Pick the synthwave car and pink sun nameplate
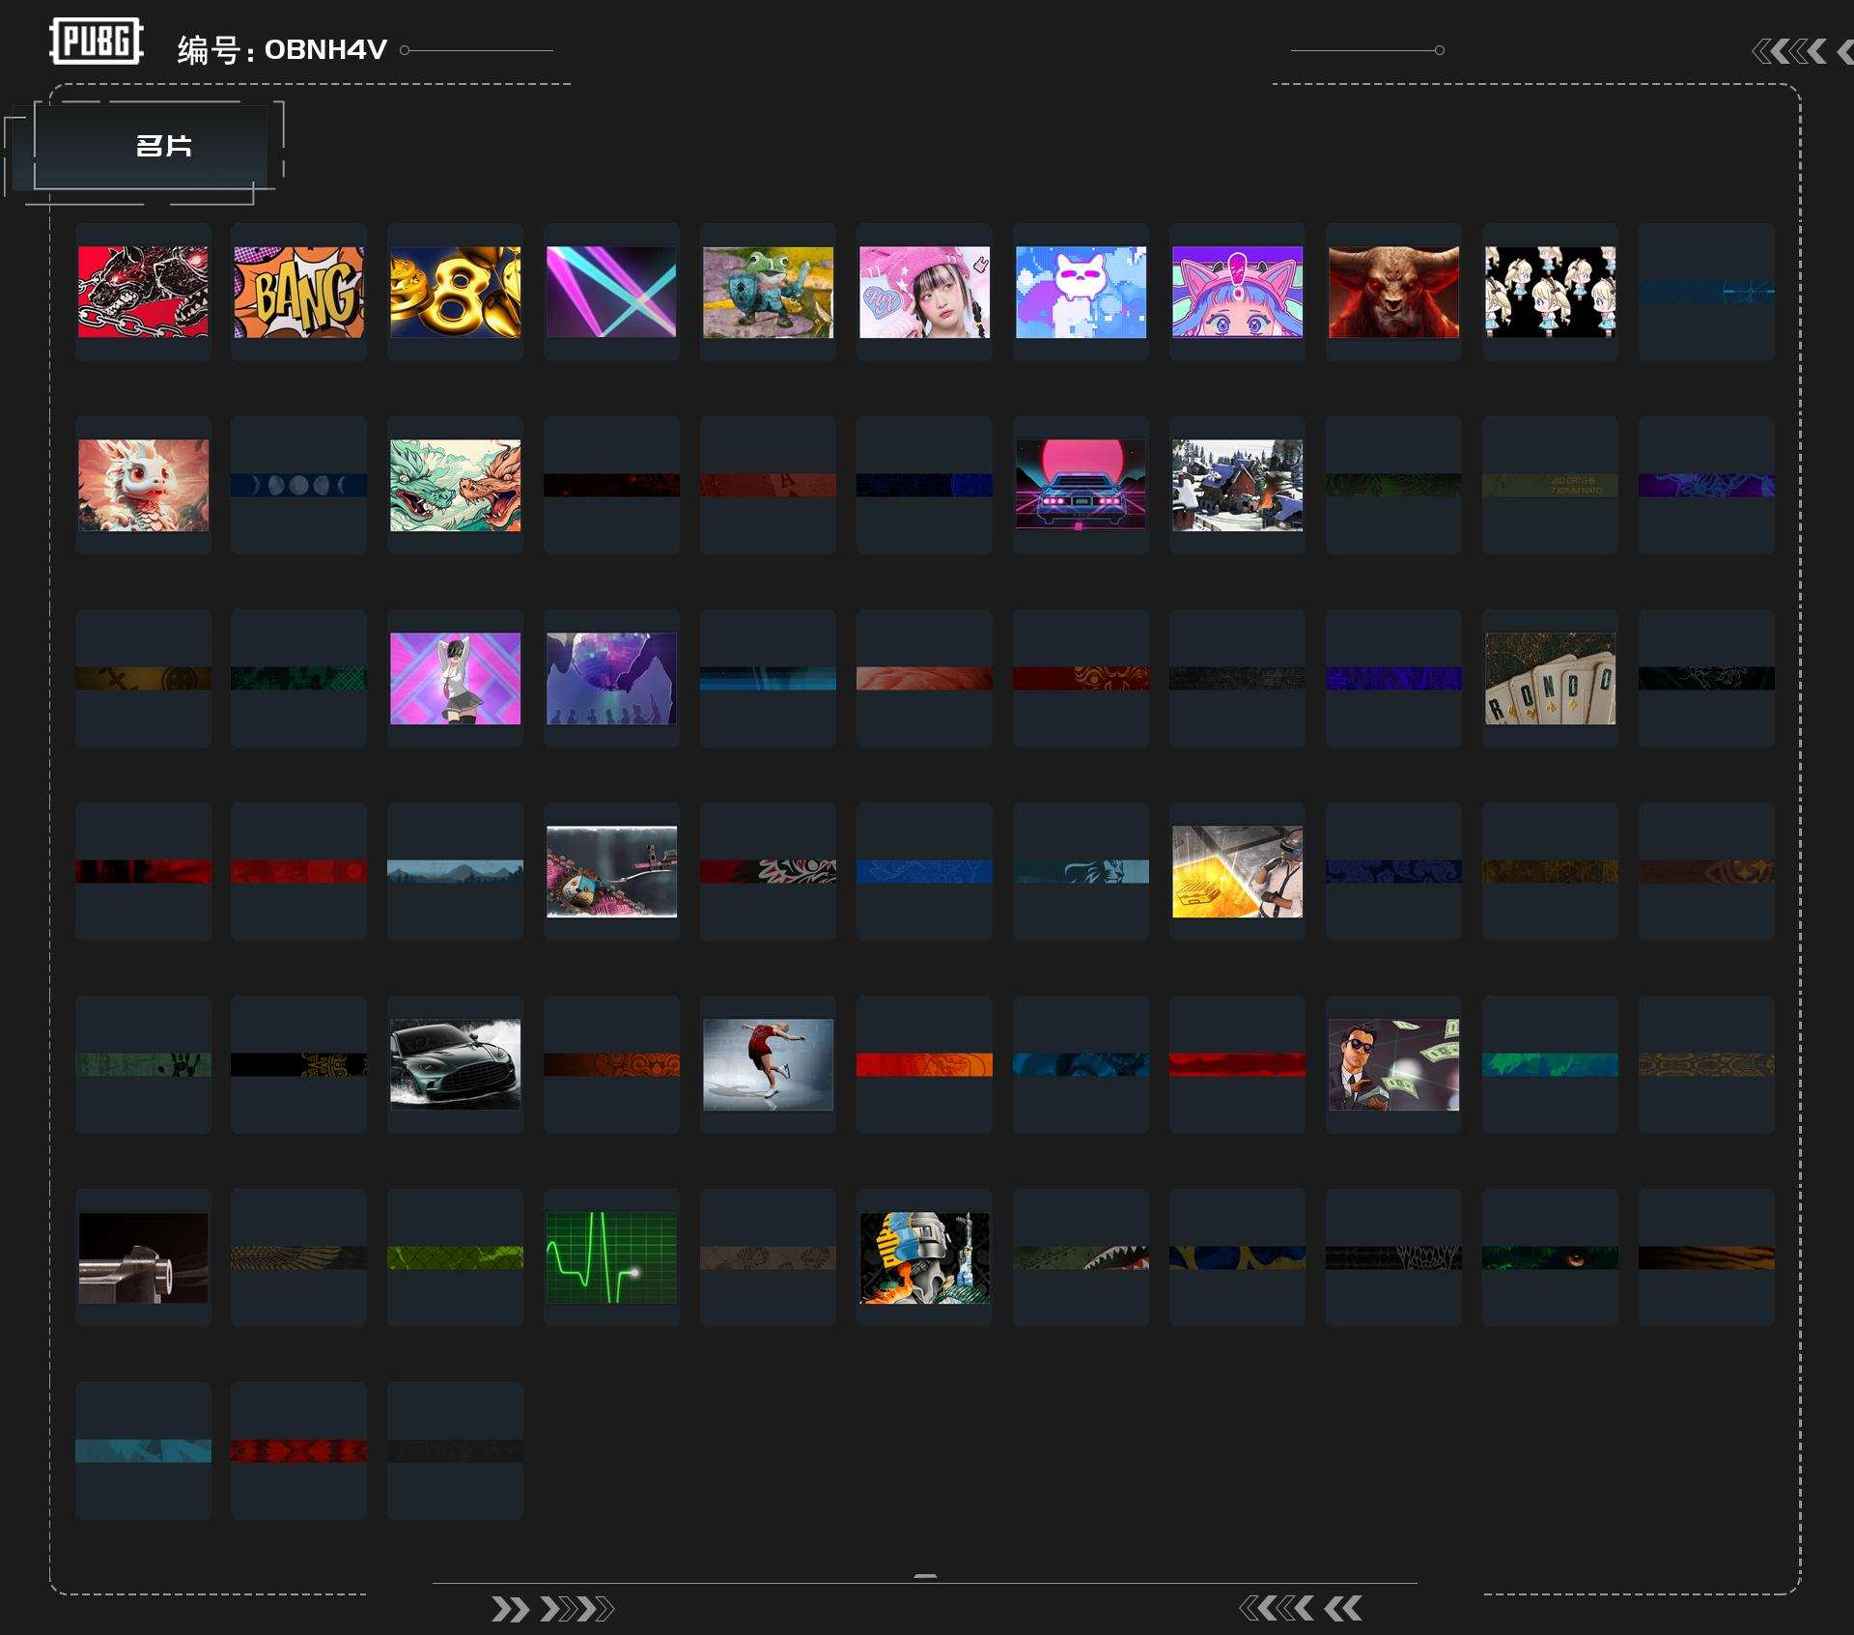 pyautogui.click(x=1081, y=485)
